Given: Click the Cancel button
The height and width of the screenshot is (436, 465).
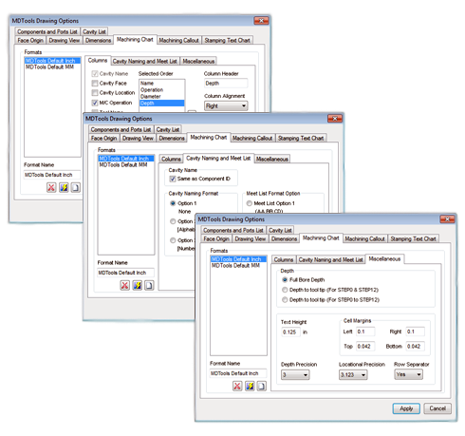Looking at the screenshot, I should 437,408.
